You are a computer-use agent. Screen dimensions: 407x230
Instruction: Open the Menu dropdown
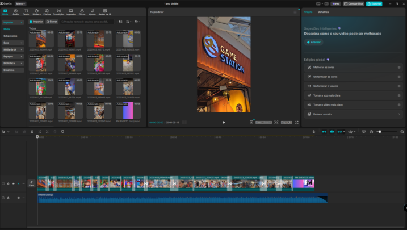pyautogui.click(x=20, y=3)
